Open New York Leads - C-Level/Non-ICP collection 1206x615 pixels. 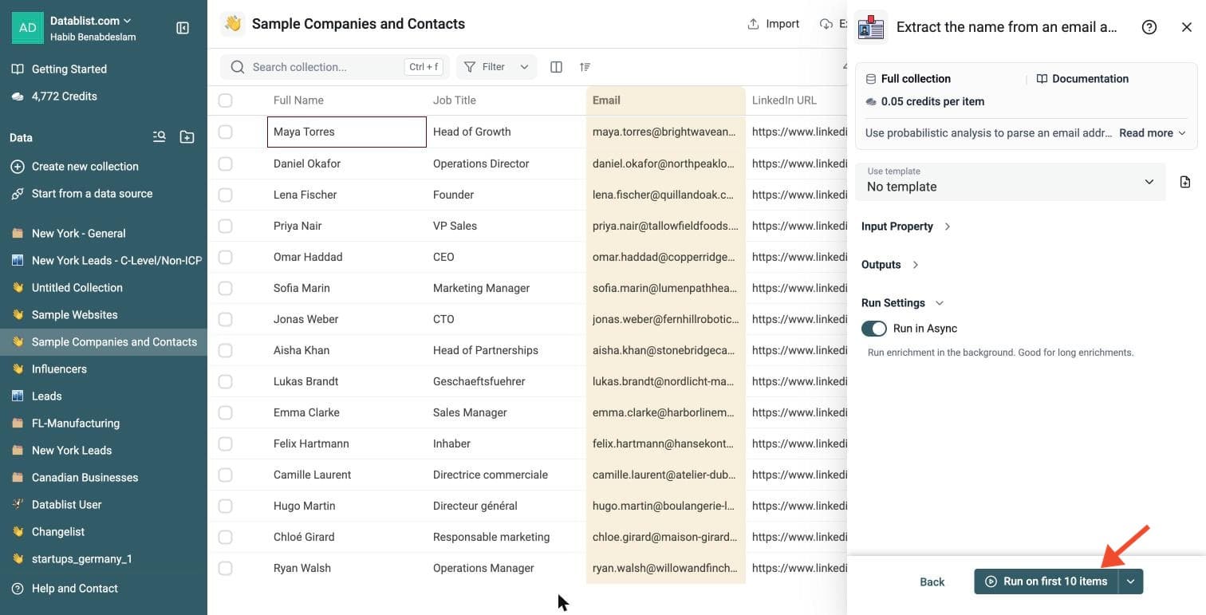[104, 261]
